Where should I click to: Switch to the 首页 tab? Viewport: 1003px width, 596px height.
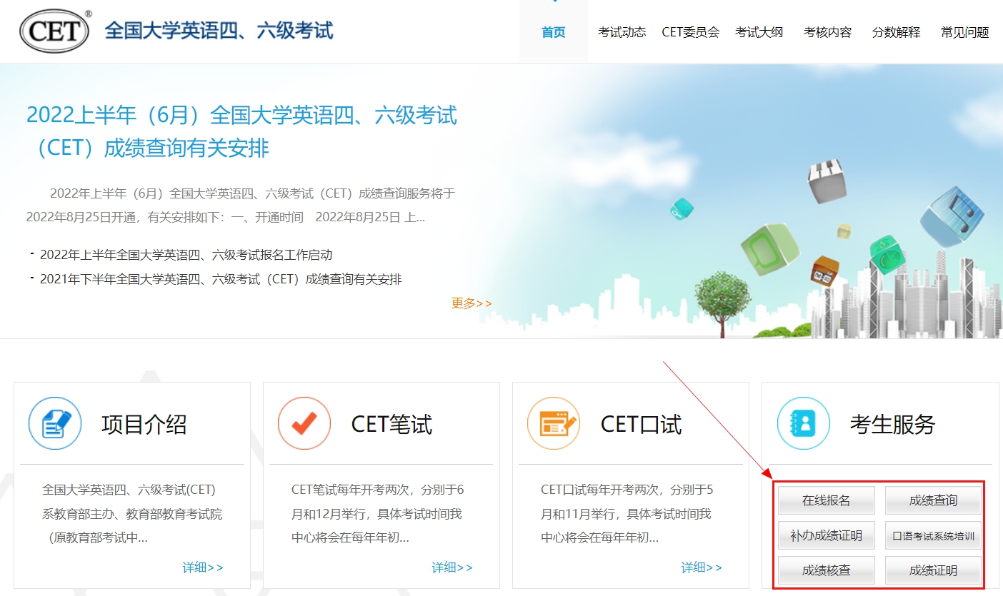click(552, 32)
